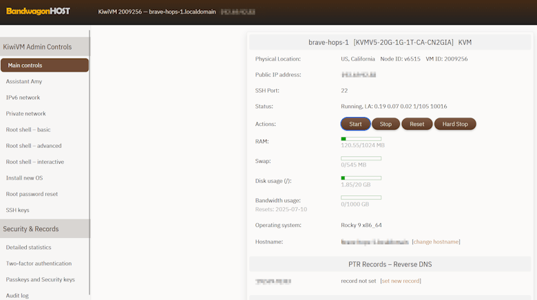Click the Start action button
The width and height of the screenshot is (537, 300).
click(x=355, y=124)
